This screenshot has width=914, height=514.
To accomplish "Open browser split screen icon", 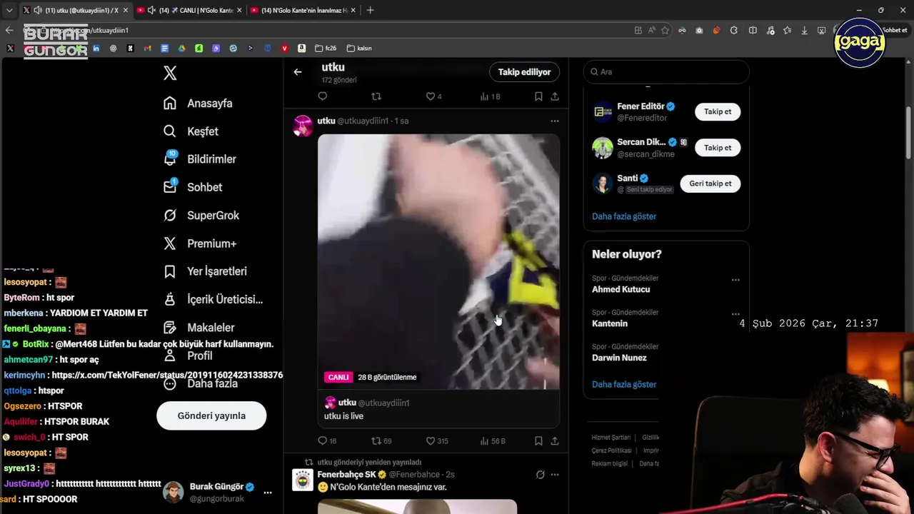I will (753, 31).
